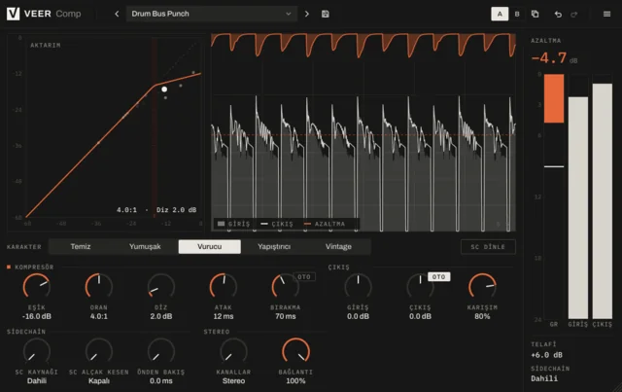Viewport: 622px width, 392px height.
Task: Click the 100% BAĞLANTI value
Action: [295, 381]
